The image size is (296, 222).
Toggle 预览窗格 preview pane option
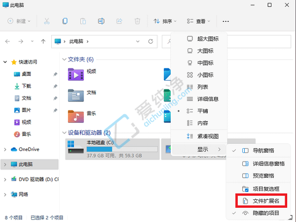pos(258,176)
